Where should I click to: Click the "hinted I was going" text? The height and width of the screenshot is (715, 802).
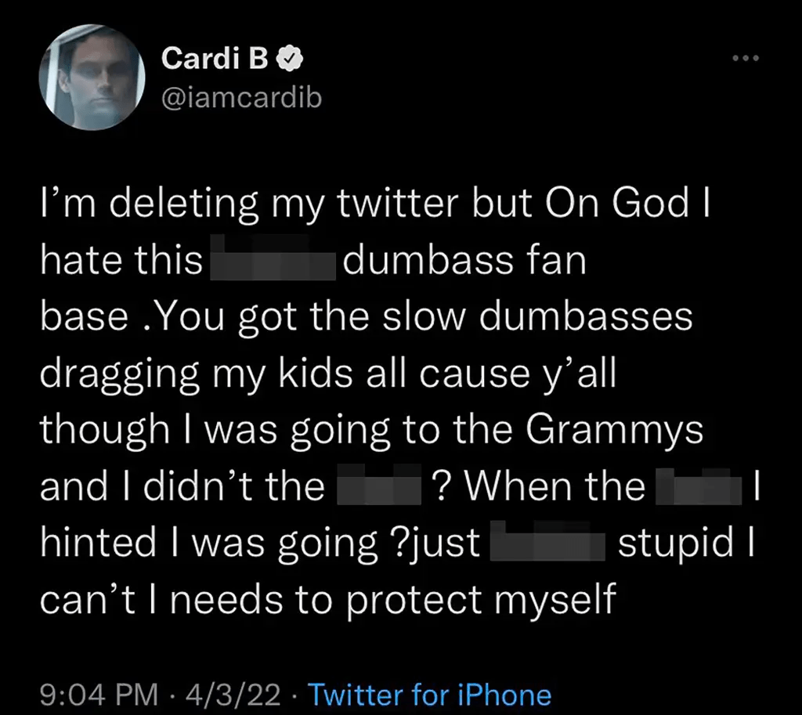pyautogui.click(x=208, y=543)
